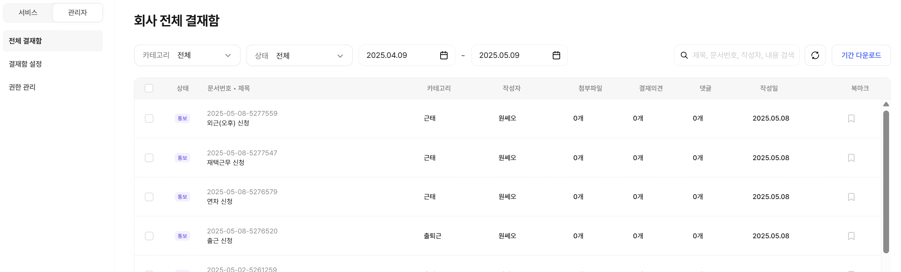Viewport: 901px width, 272px height.
Task: Bookmark the 연차 신청 row
Action: (x=851, y=197)
